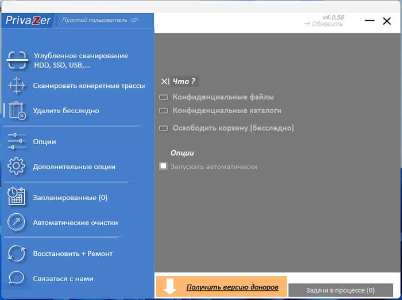Click the white download arrow icon
The width and height of the screenshot is (402, 300).
[x=170, y=286]
